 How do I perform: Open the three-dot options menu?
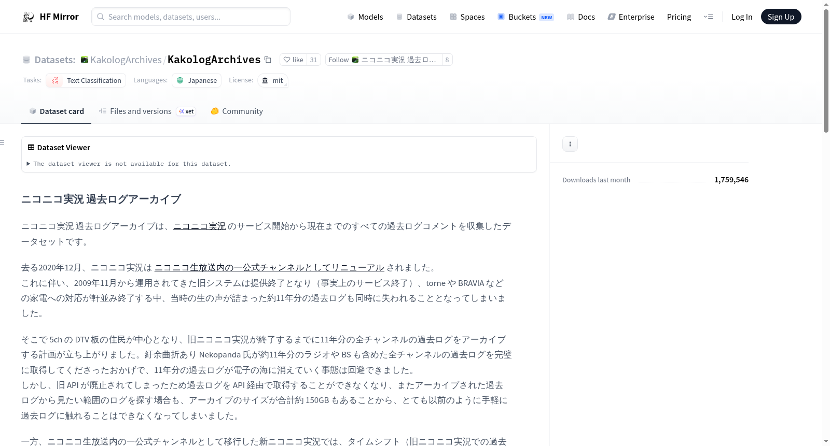pos(570,144)
